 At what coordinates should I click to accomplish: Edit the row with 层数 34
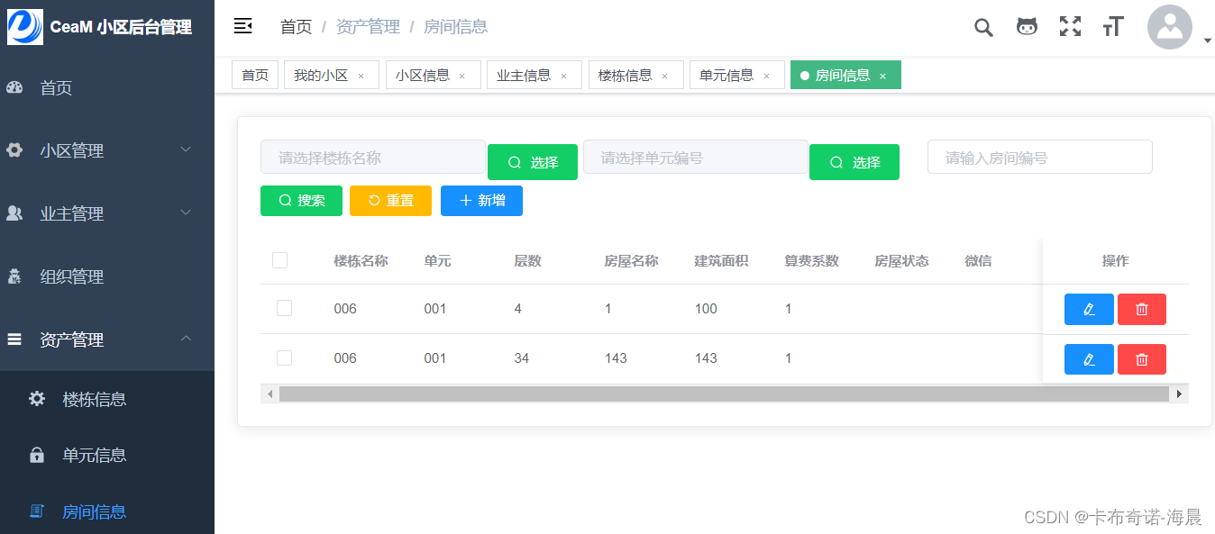[x=1089, y=358]
